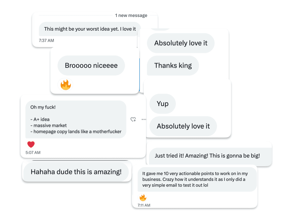Select the "worst idea yet" message bubble
Screen dimensions: 292x219
pos(90,29)
